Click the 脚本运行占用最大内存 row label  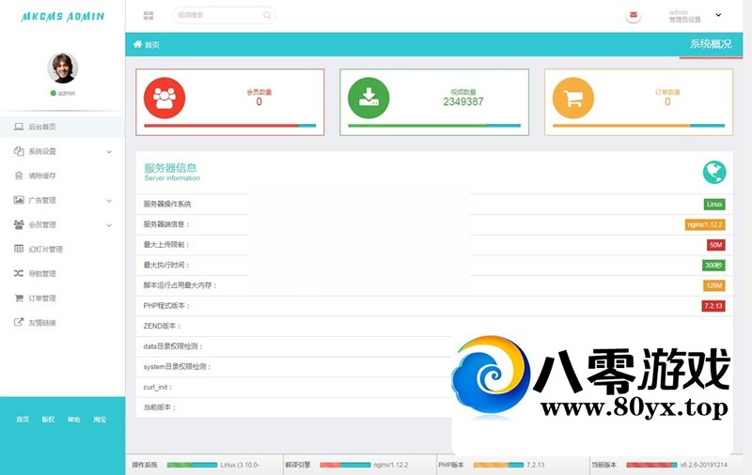(x=180, y=285)
